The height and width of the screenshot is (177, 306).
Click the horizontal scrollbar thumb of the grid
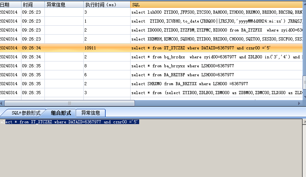tap(69, 103)
